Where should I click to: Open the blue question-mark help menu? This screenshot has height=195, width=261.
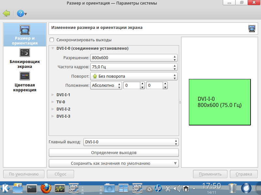click(x=22, y=13)
